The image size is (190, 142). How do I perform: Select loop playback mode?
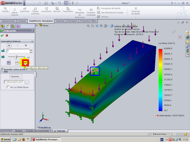17,63
